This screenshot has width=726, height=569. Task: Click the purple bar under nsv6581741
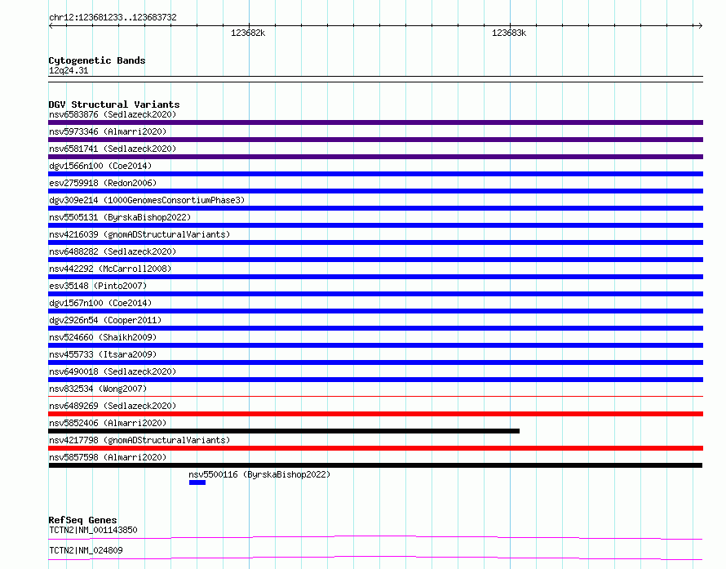375,157
